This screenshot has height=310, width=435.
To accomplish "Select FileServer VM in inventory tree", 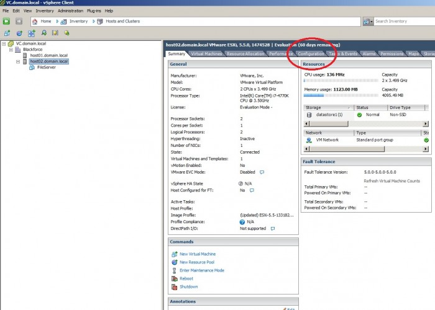I will coord(47,67).
